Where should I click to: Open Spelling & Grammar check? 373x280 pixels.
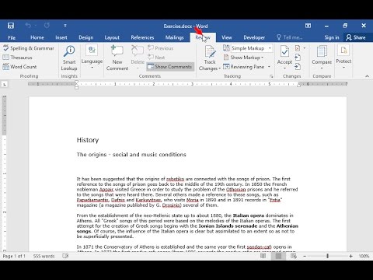click(29, 48)
